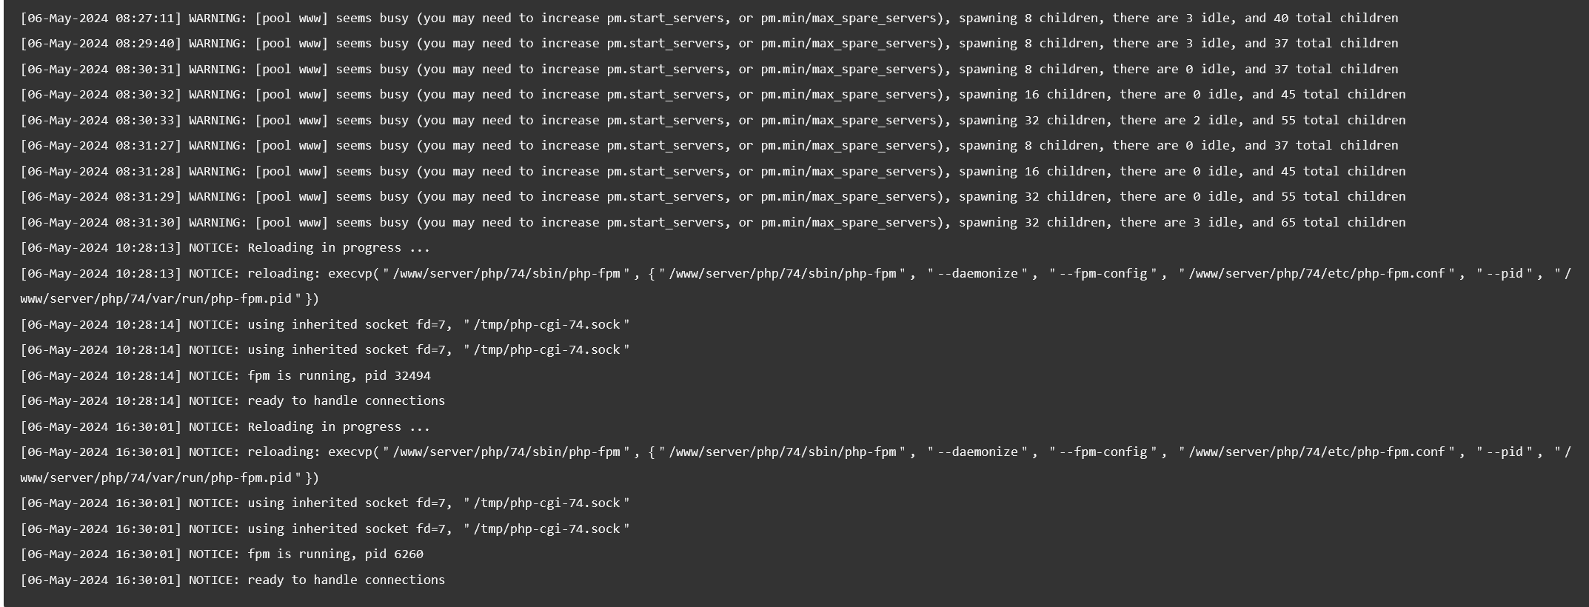Image resolution: width=1589 pixels, height=607 pixels.
Task: Click the first 16:30:01 inherited socket line
Action: tap(325, 503)
